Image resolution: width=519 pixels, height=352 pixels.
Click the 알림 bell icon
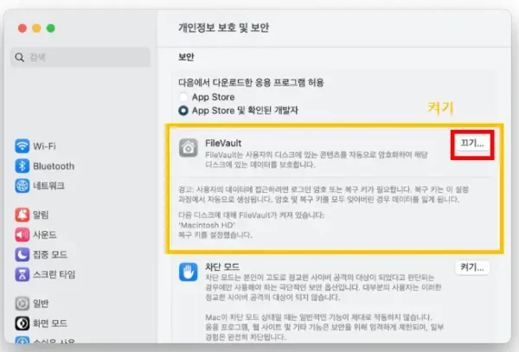[22, 214]
